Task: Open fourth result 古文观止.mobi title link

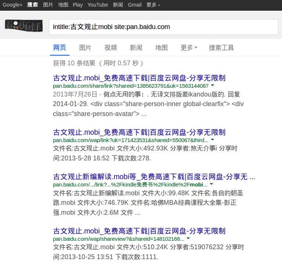Action: pos(139,231)
